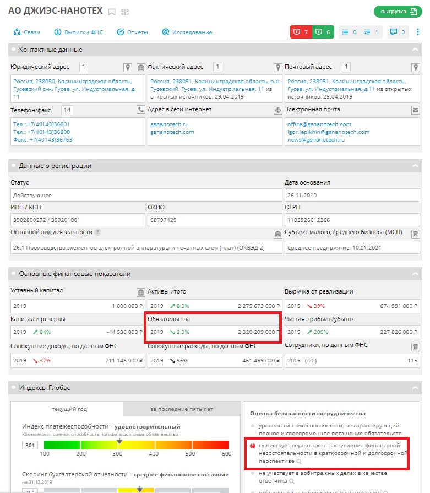Viewport: 430px width, 493px height.
Task: Open magnifier for финансовой несостоятельности item
Action: tap(299, 461)
